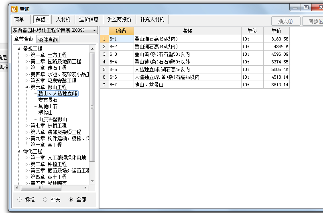The height and width of the screenshot is (213, 323).
Task: Open the 人材机 tab
Action: [63, 20]
